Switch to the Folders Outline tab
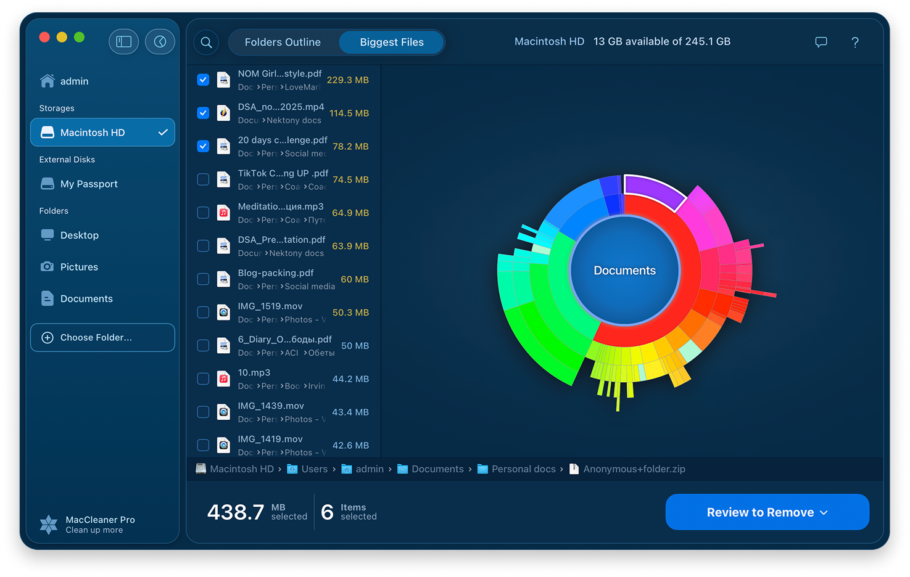Image resolution: width=910 pixels, height=577 pixels. [283, 43]
